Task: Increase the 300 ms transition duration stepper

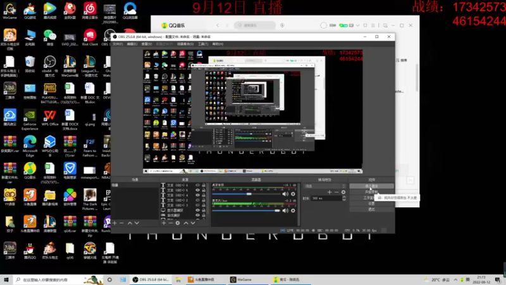Action: click(344, 197)
